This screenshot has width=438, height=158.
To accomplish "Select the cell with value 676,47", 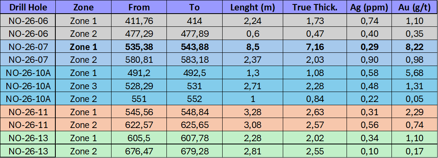I will (139, 151).
